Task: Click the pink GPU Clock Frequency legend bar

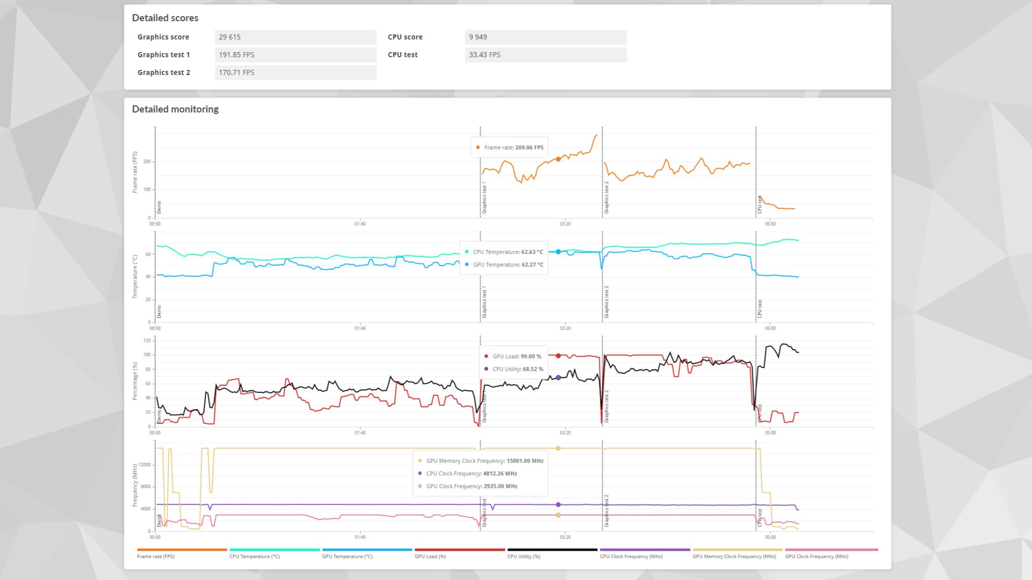Action: click(831, 550)
